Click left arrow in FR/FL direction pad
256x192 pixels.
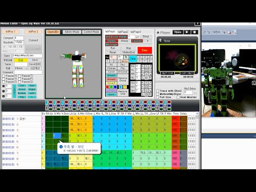pyautogui.click(x=143, y=70)
